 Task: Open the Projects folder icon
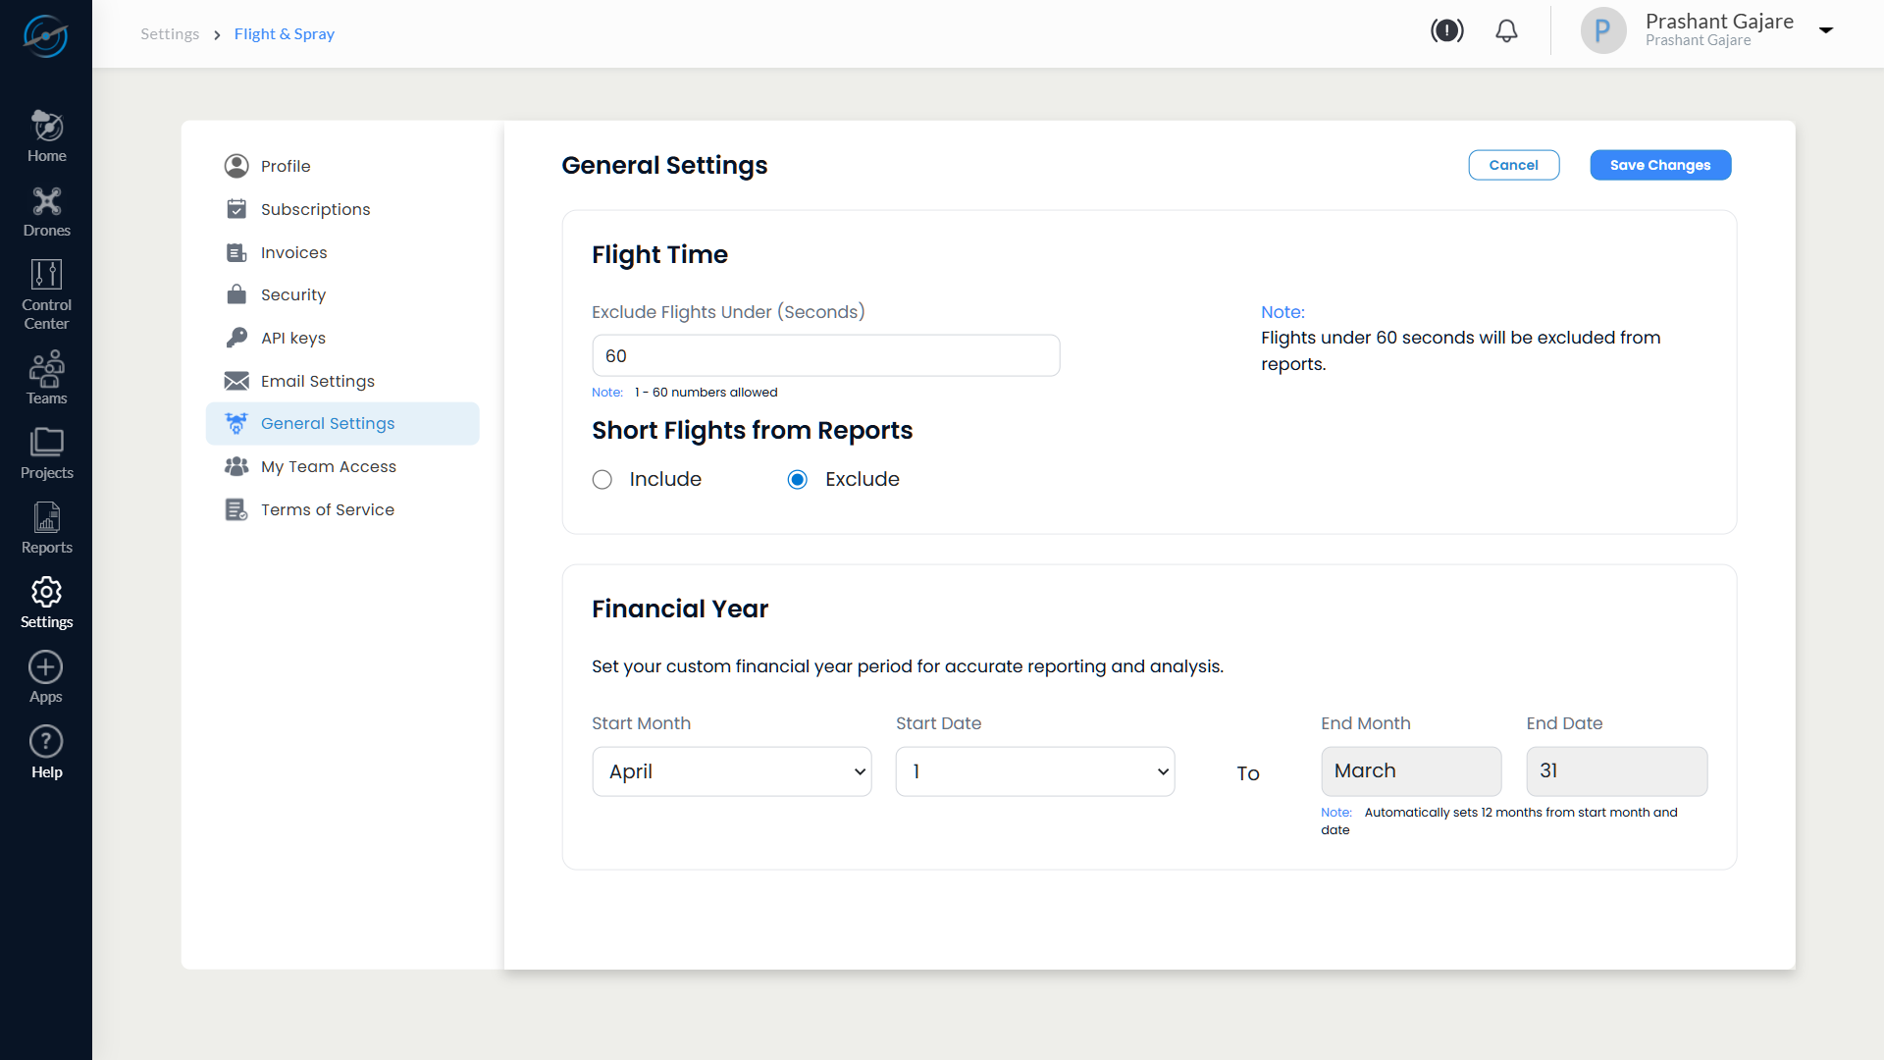point(46,452)
